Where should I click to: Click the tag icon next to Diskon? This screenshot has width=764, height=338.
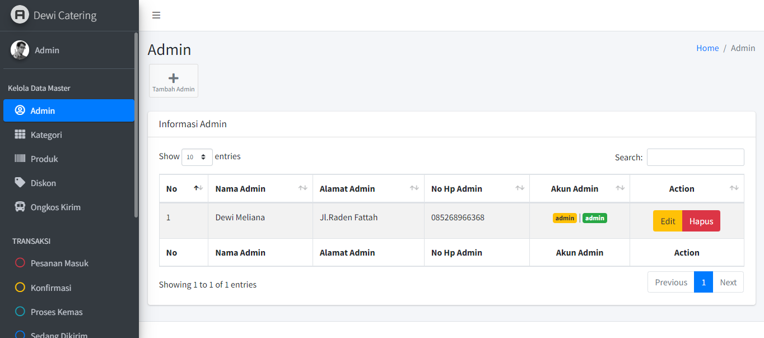click(x=20, y=183)
